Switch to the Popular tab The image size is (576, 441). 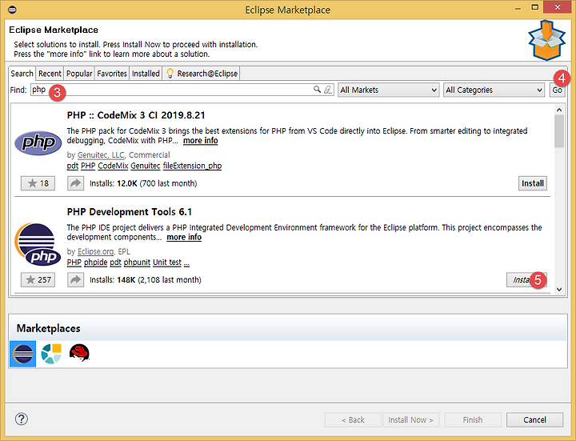pyautogui.click(x=79, y=74)
